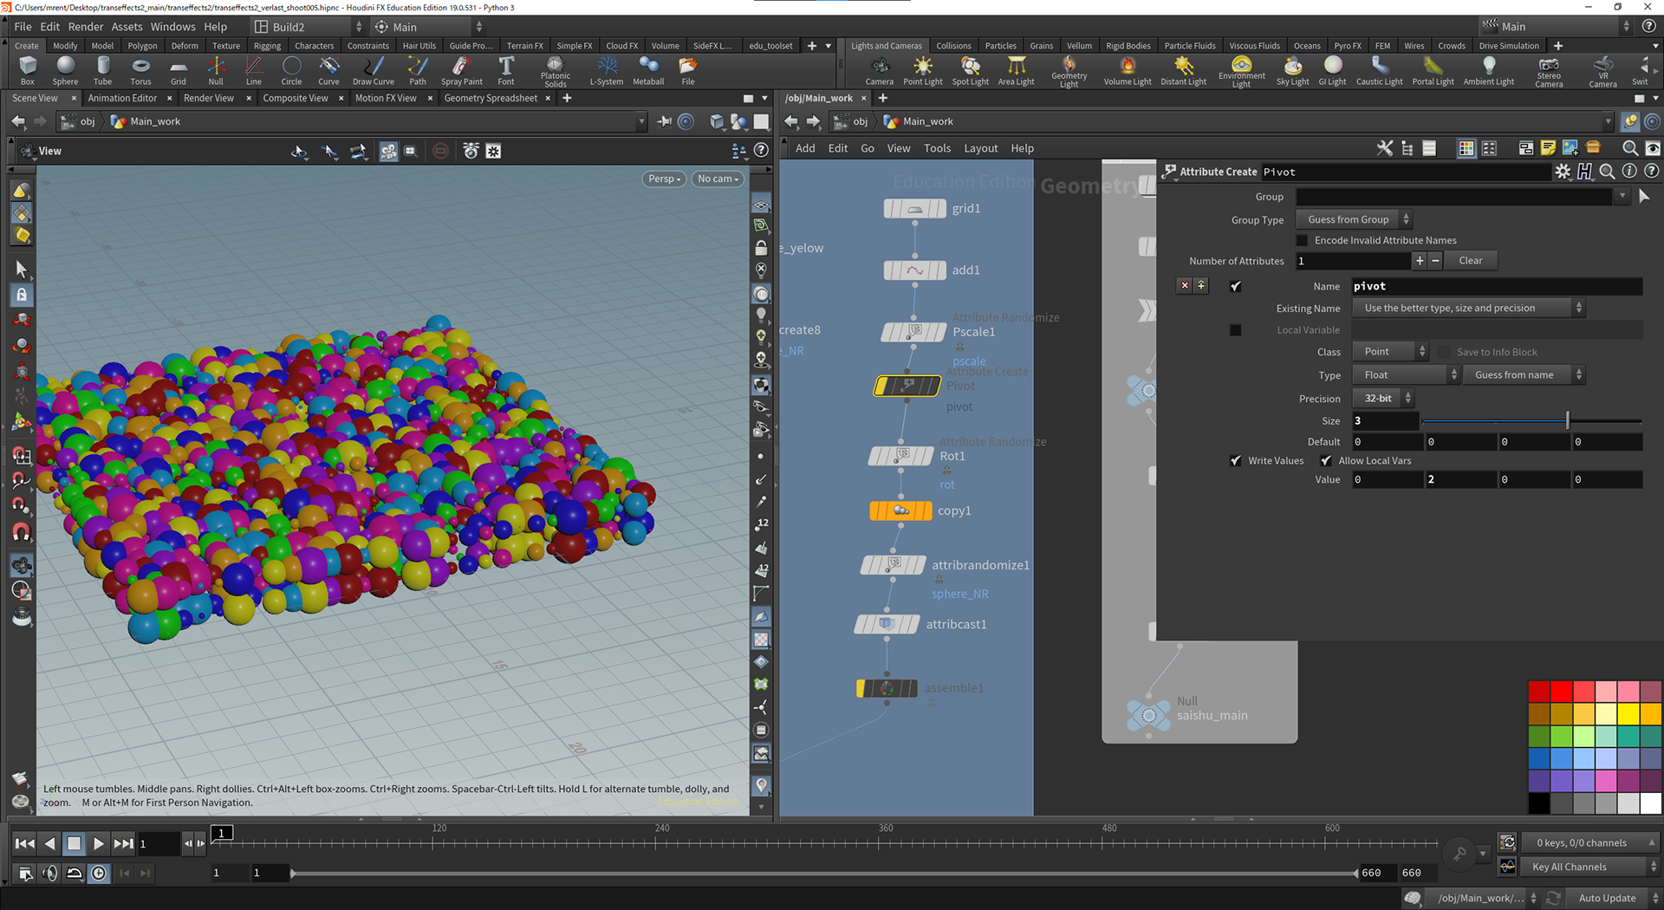Screen dimensions: 1664x910
Task: Add a Volume Light
Action: pos(1128,70)
